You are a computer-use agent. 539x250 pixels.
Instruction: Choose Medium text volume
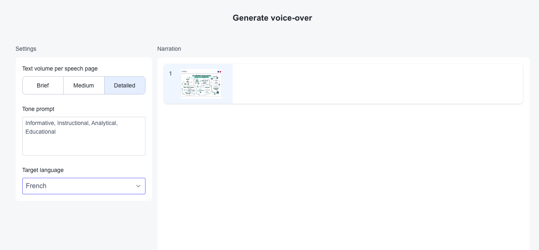click(83, 85)
